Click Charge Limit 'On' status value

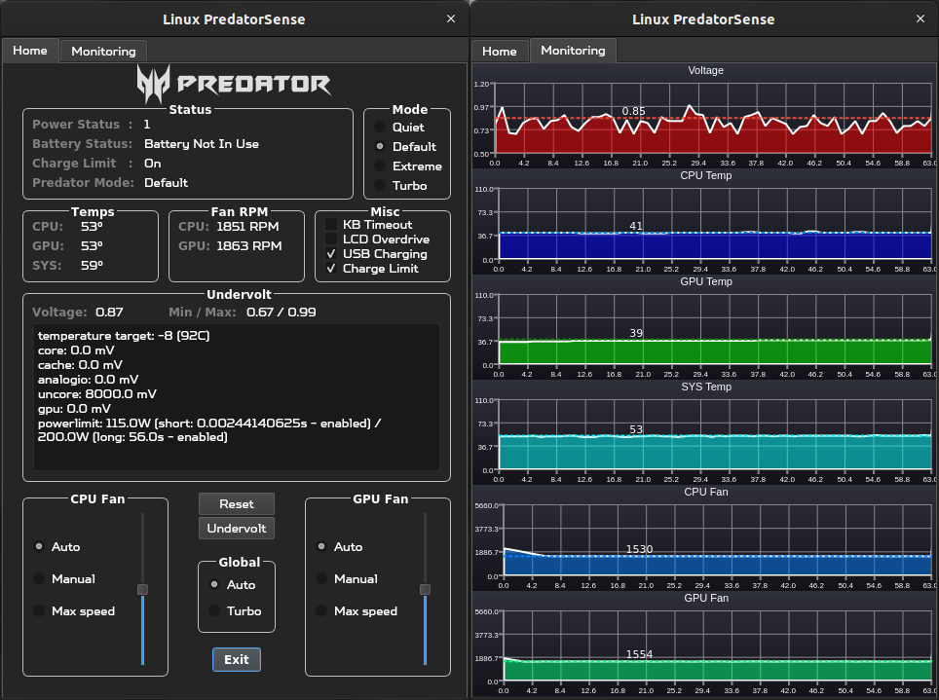click(x=152, y=163)
